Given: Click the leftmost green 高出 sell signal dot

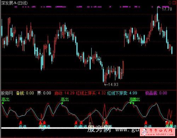Looking at the screenshot, I should coord(3,103).
